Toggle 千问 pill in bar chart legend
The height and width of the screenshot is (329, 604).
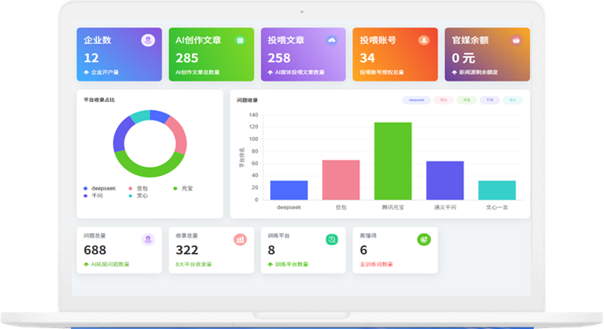click(x=489, y=100)
